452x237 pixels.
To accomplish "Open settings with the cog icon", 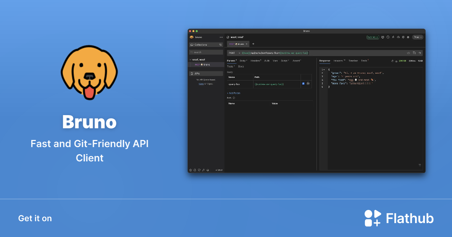I will pyautogui.click(x=403, y=37).
